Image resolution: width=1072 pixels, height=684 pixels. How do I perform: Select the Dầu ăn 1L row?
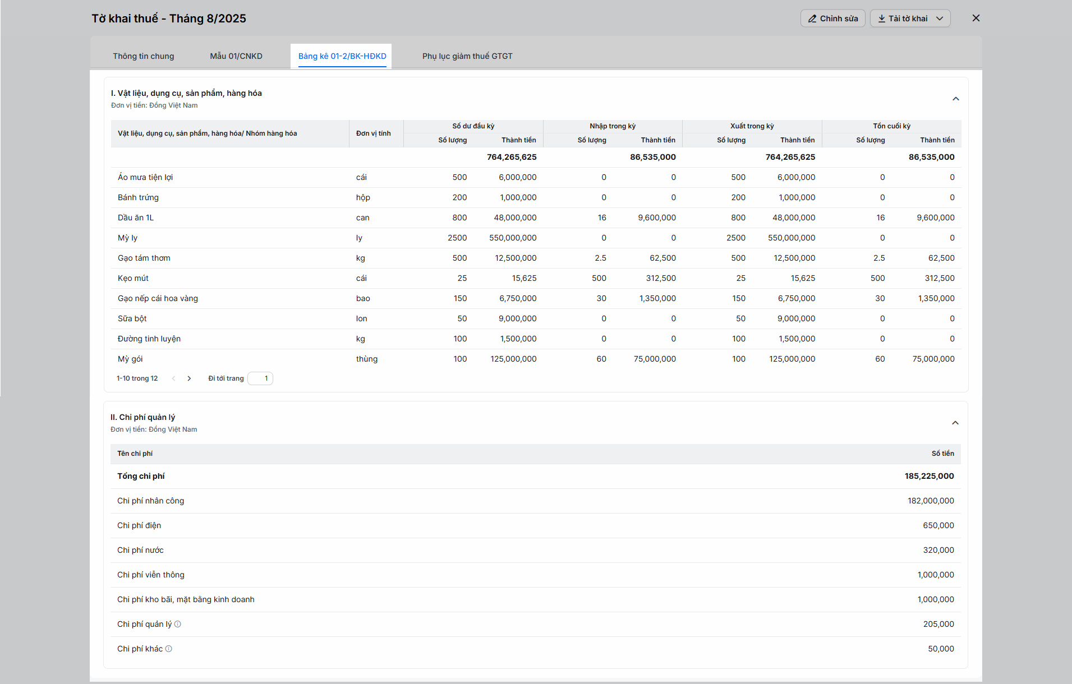tap(135, 218)
